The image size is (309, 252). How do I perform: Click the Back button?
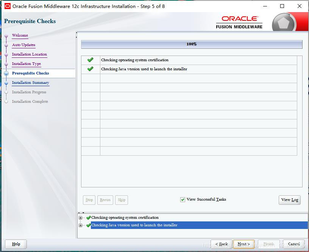point(221,244)
